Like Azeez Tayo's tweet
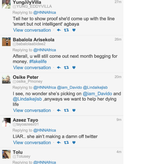The height and width of the screenshot is (164, 164). point(74,143)
